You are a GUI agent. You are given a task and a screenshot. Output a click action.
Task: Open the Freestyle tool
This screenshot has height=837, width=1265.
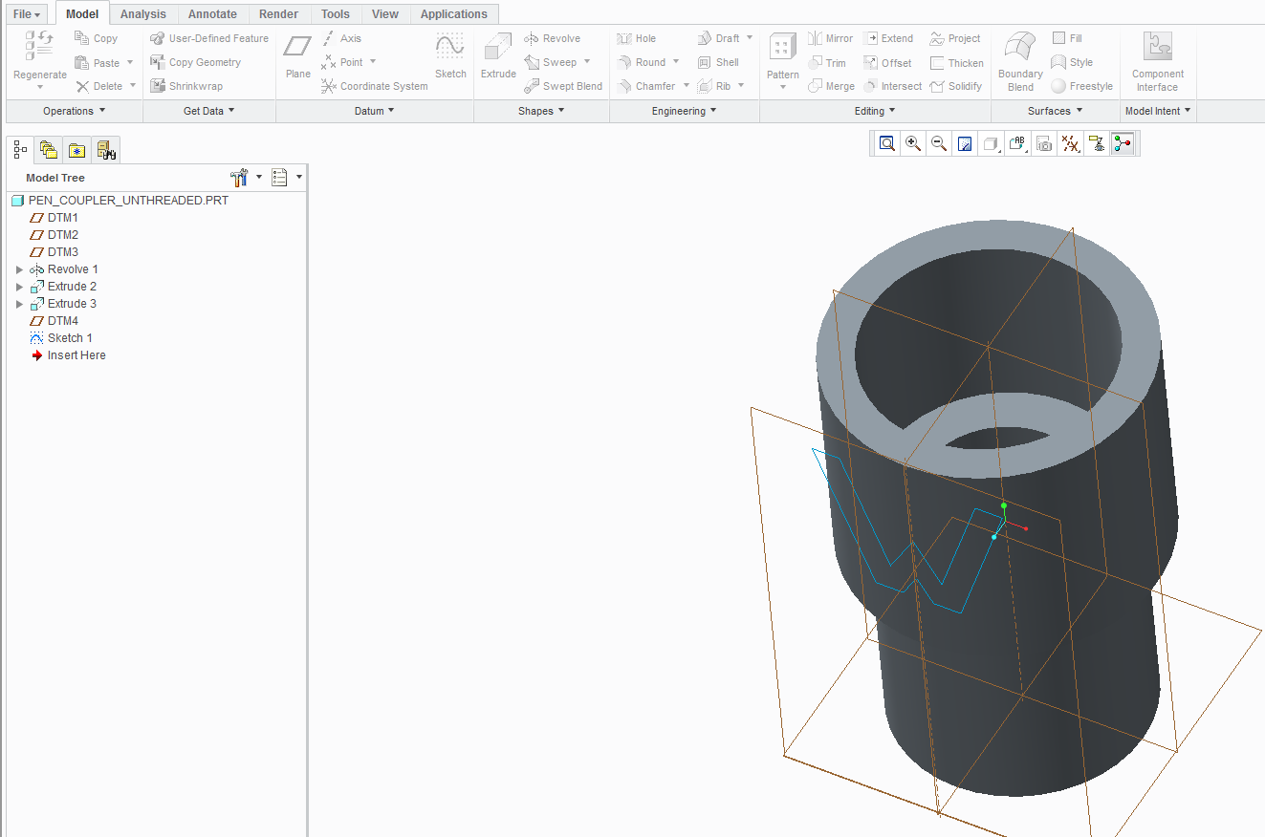tap(1081, 86)
